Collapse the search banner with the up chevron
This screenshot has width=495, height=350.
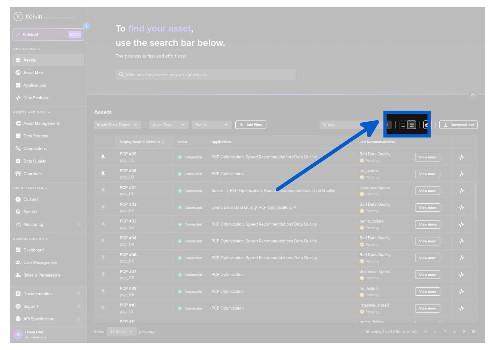coord(473,94)
